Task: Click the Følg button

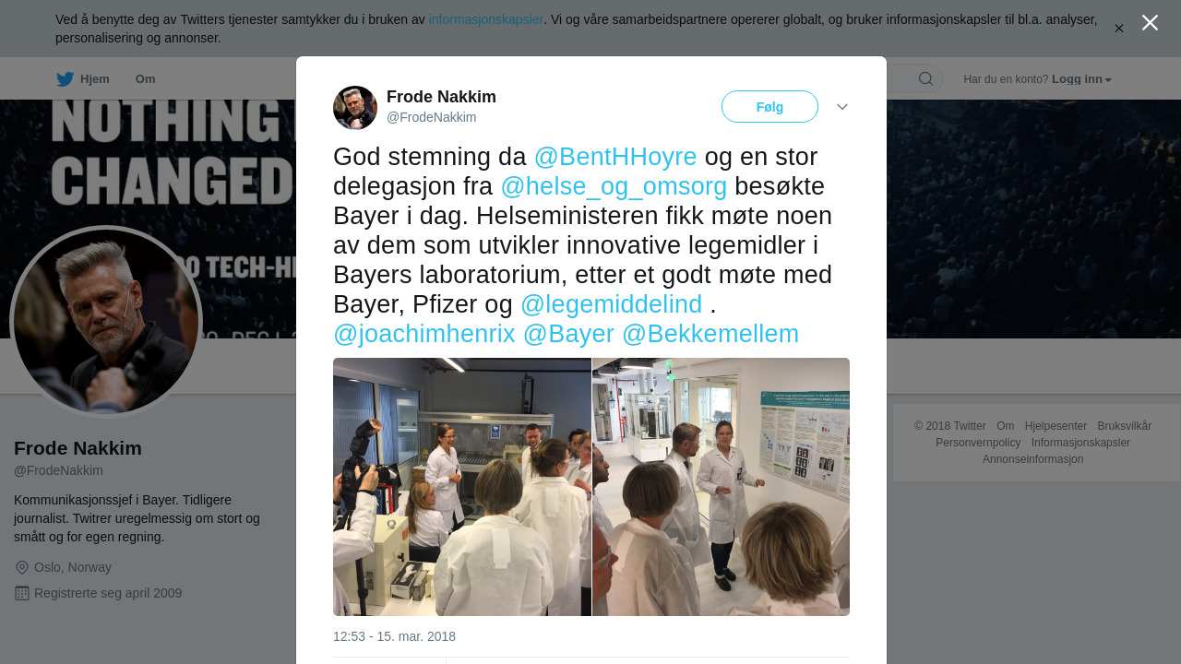Action: [x=769, y=107]
